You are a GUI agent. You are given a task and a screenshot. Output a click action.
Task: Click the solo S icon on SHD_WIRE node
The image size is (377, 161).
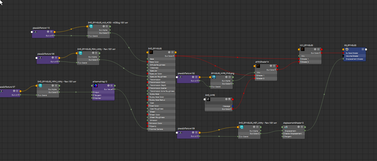click(226, 99)
